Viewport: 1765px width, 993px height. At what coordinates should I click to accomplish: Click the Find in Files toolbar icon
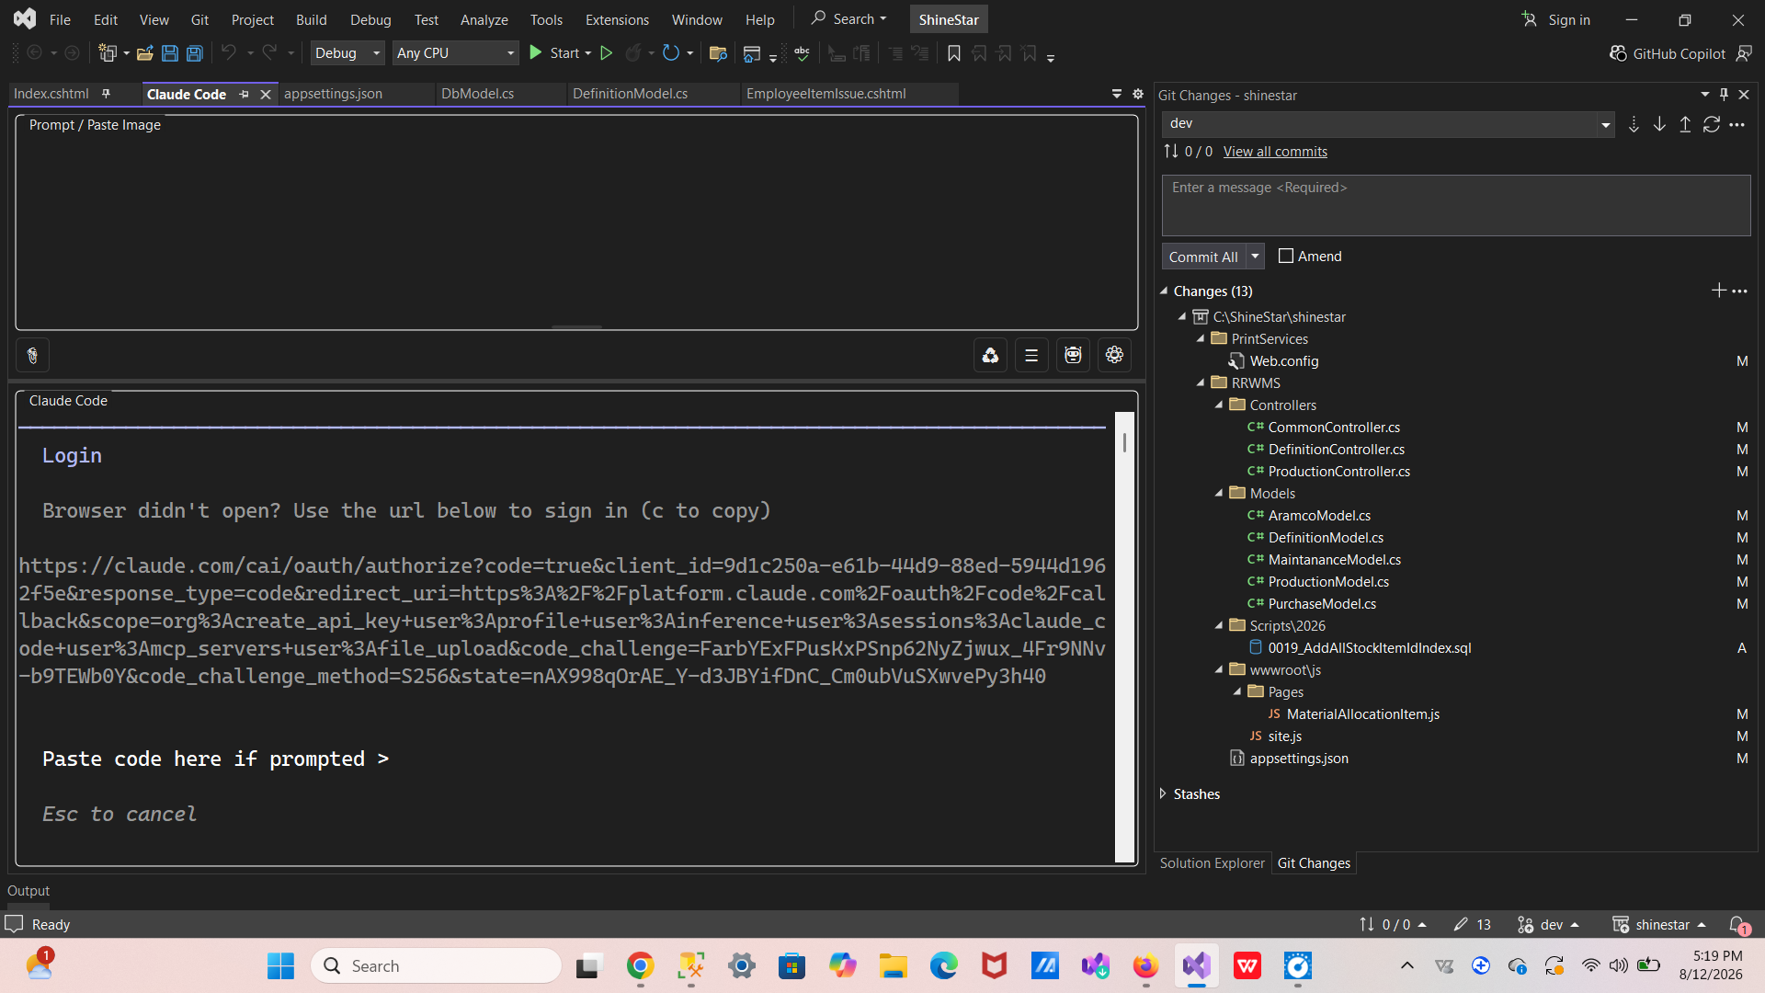[x=718, y=53]
